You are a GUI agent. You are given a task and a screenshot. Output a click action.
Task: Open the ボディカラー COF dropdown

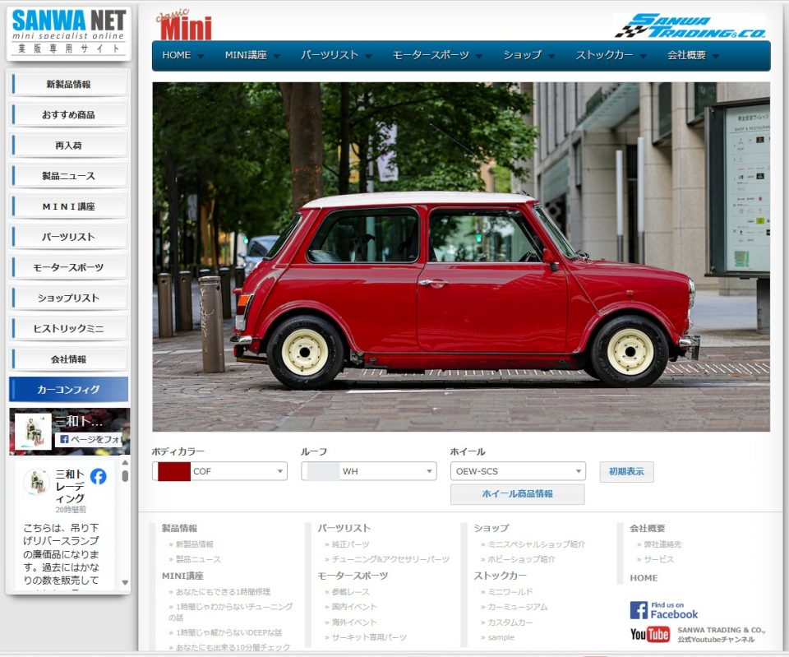pyautogui.click(x=220, y=471)
